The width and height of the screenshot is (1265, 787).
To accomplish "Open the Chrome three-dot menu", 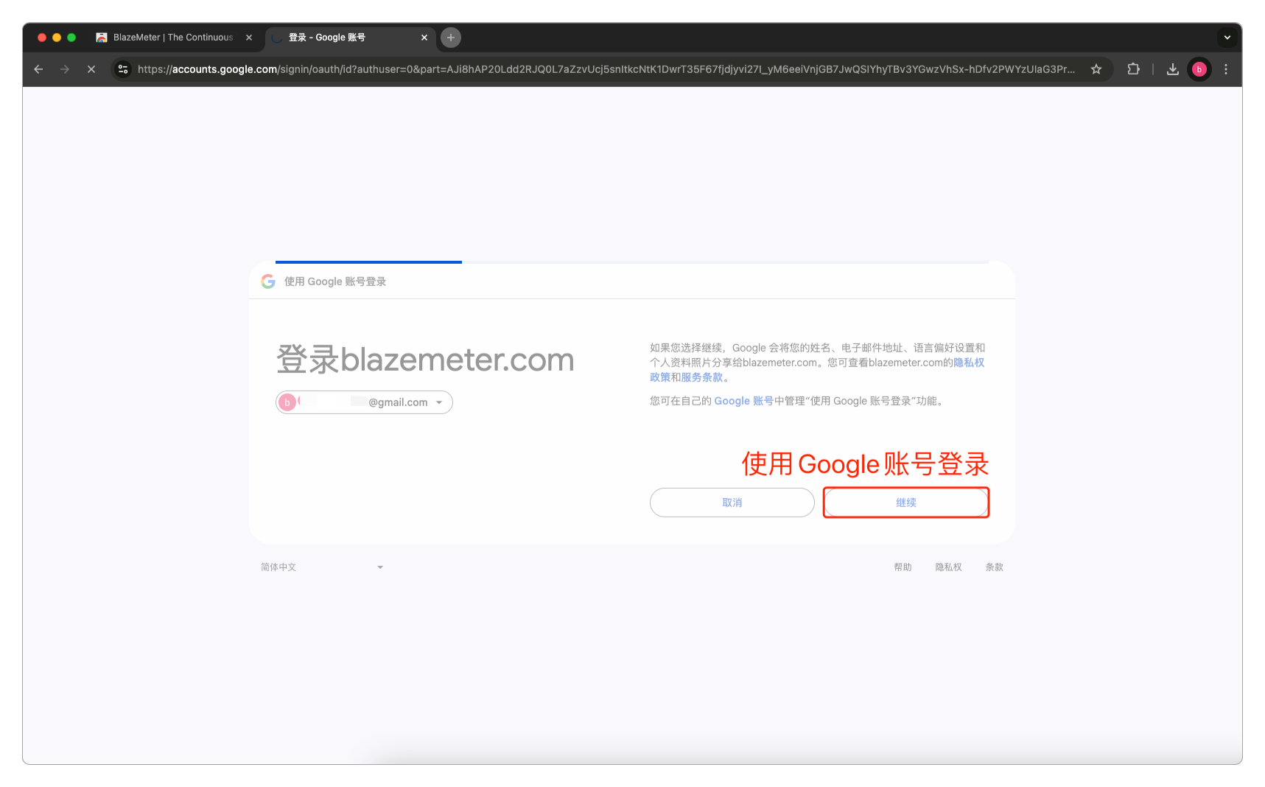I will (1226, 69).
